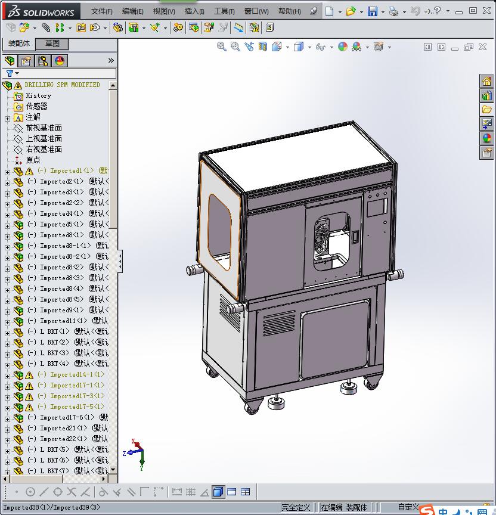The image size is (496, 515).
Task: Open the View Palette pane
Action: click(487, 124)
